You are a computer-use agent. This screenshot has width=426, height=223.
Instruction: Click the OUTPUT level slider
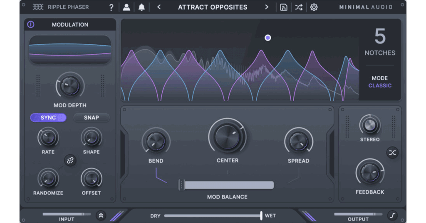358,214
